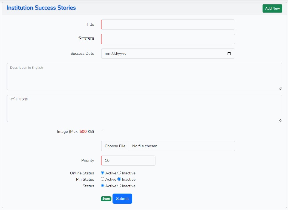The image size is (288, 210).
Task: Select Active for Online Status
Action: tap(103, 173)
